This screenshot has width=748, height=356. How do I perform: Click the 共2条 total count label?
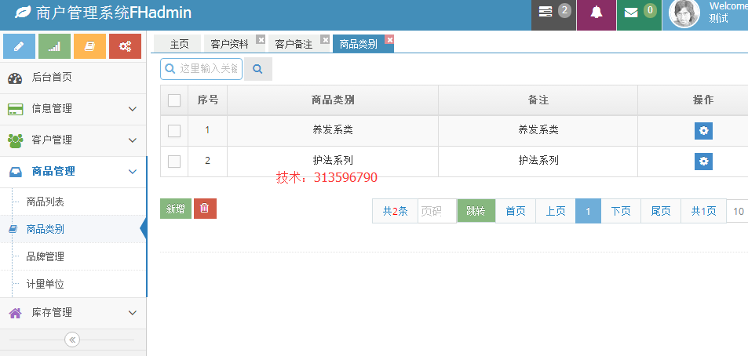coord(396,211)
